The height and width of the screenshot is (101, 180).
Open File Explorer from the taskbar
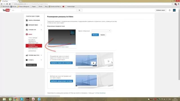(x=4, y=99)
